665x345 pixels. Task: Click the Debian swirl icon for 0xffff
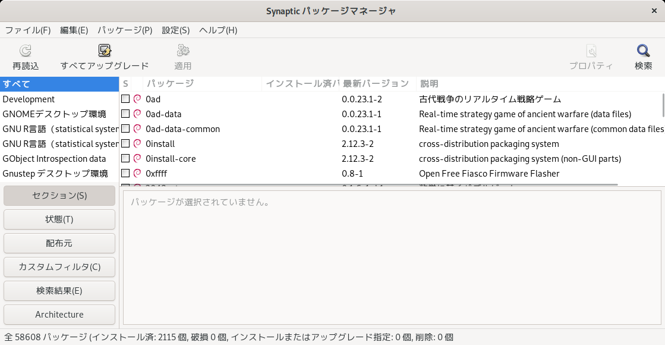[137, 173]
